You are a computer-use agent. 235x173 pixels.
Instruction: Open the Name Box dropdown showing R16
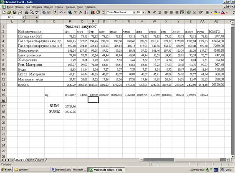click(23, 17)
